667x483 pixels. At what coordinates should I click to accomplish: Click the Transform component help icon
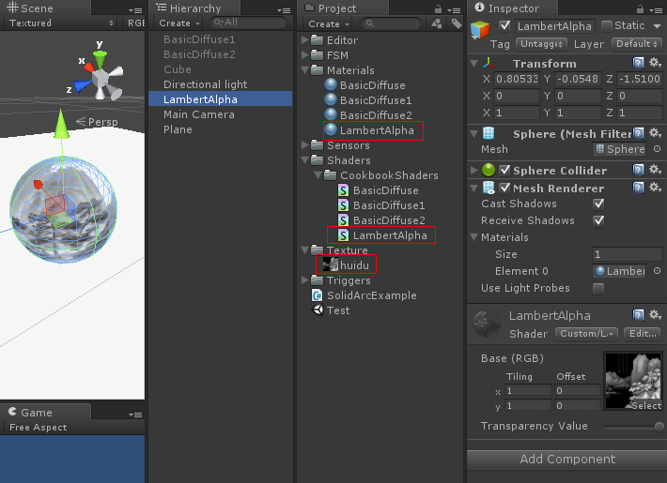click(639, 63)
